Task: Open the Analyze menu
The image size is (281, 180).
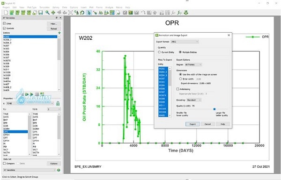Action: [x=109, y=7]
